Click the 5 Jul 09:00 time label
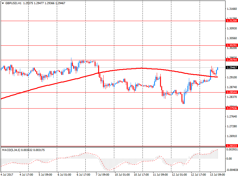The height and width of the screenshot is (178, 238). pos(46,175)
